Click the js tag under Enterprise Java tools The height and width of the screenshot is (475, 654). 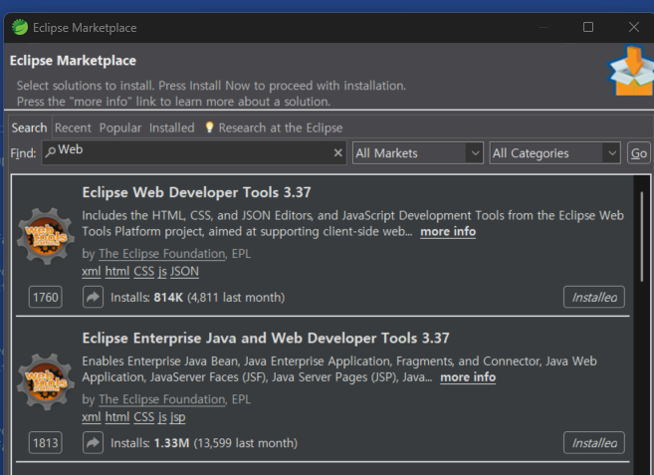point(162,417)
